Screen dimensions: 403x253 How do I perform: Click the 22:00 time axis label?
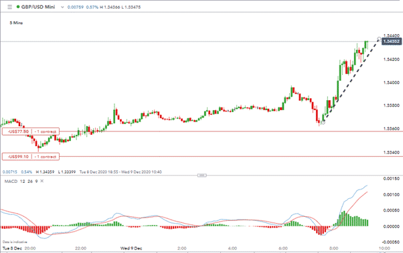coord(81,248)
